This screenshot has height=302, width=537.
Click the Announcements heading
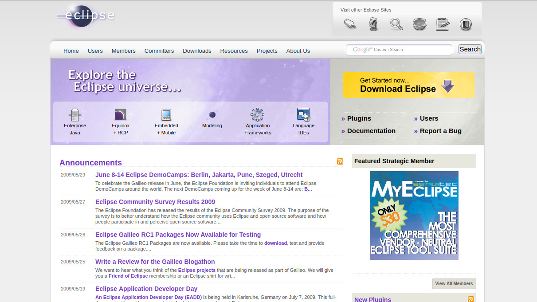pos(90,163)
